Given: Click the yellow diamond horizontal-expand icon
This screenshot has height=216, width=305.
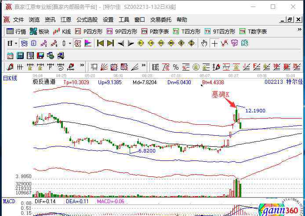Looking at the screenshot, I should 161,43.
